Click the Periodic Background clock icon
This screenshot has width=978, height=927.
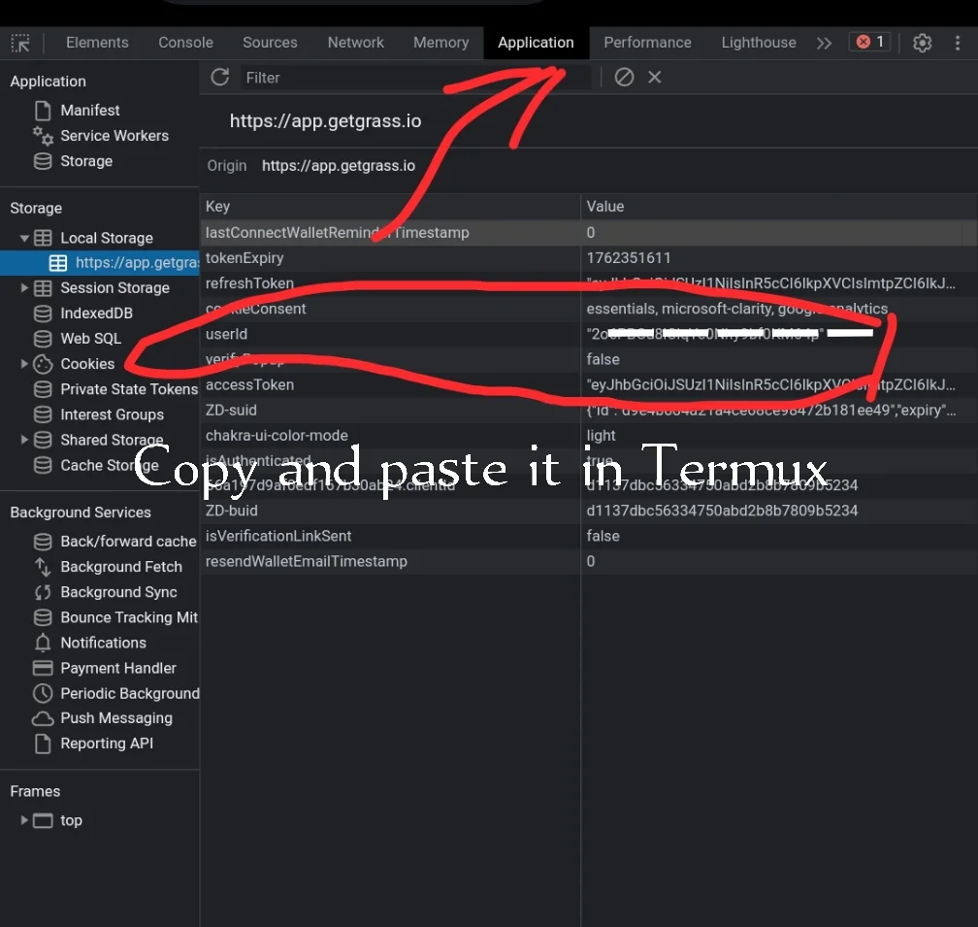click(x=43, y=693)
